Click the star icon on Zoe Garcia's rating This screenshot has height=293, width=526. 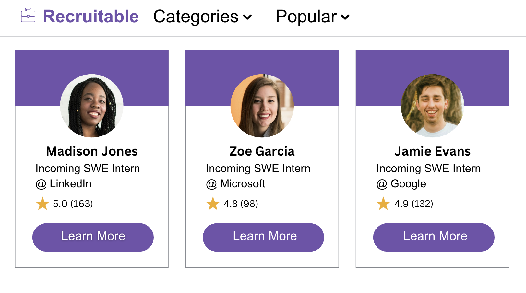[213, 204]
